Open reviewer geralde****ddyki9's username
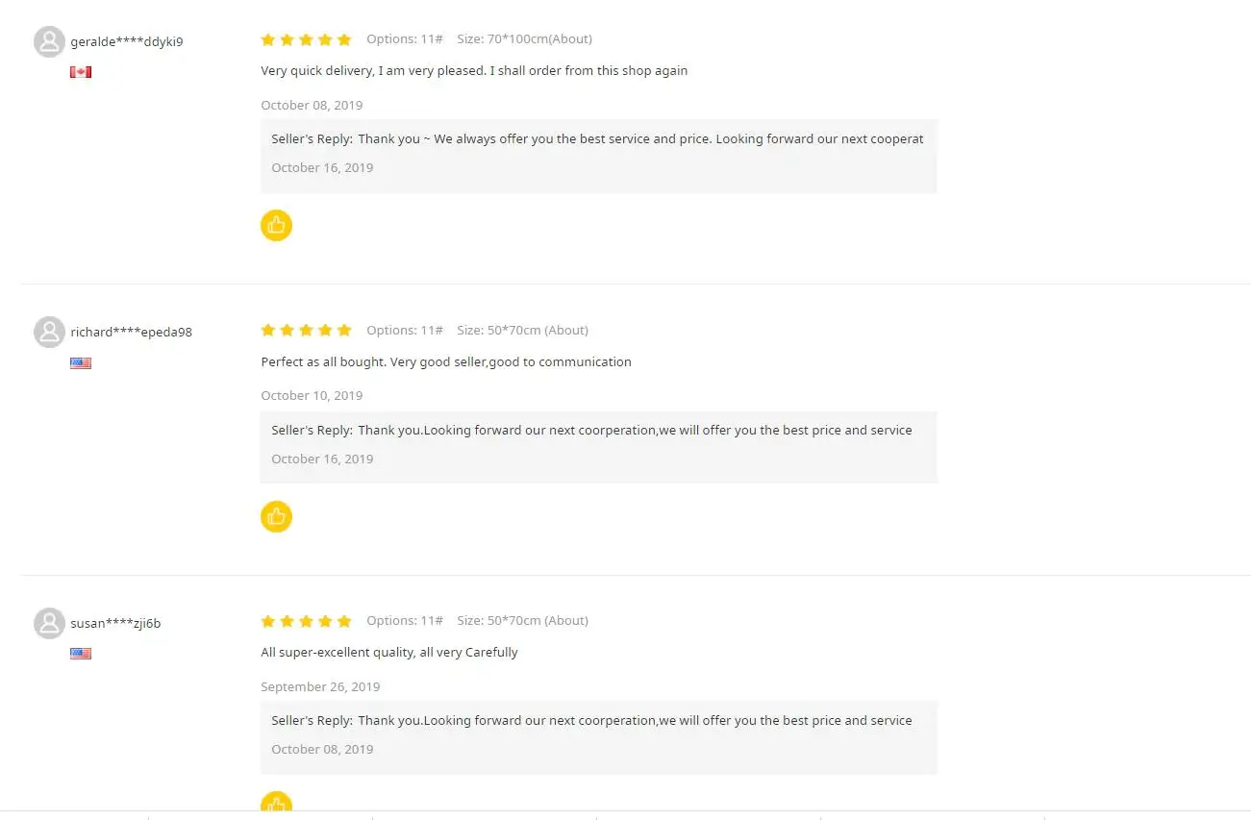 click(x=126, y=41)
